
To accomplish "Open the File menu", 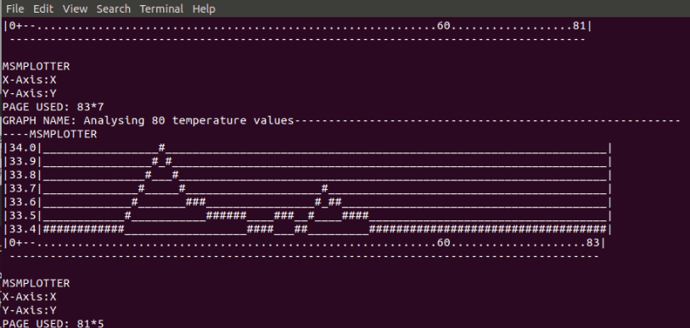I will click(14, 8).
